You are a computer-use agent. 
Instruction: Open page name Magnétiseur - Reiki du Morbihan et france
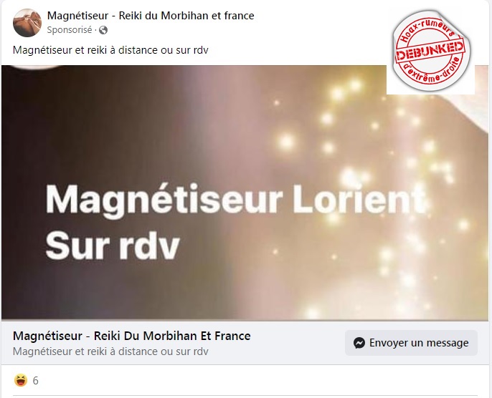tap(151, 16)
